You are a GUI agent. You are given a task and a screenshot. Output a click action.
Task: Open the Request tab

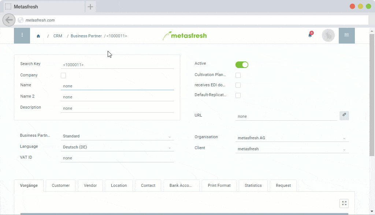pyautogui.click(x=283, y=186)
